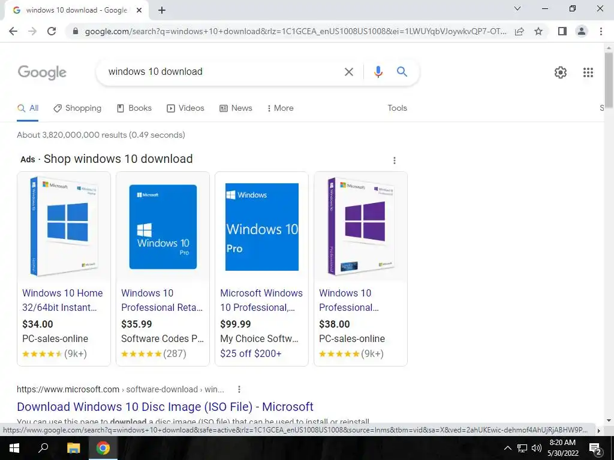Click the browser forward arrow

click(x=32, y=31)
